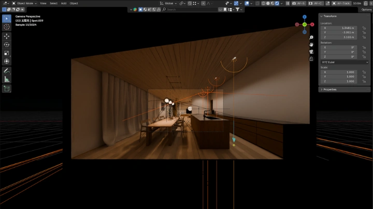This screenshot has height=209, width=373.
Task: Select the Add Cube tool icon
Action: 7,88
